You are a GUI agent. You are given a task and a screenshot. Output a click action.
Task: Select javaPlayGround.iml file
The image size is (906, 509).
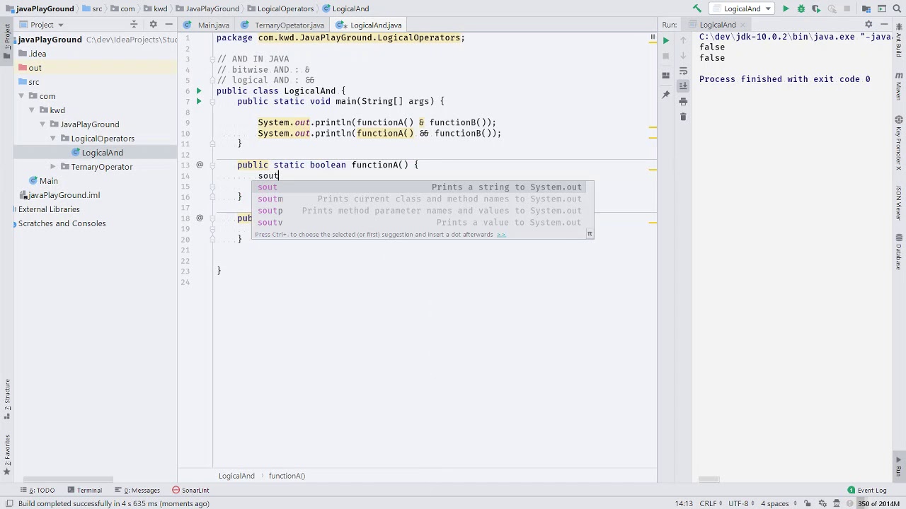tap(59, 195)
